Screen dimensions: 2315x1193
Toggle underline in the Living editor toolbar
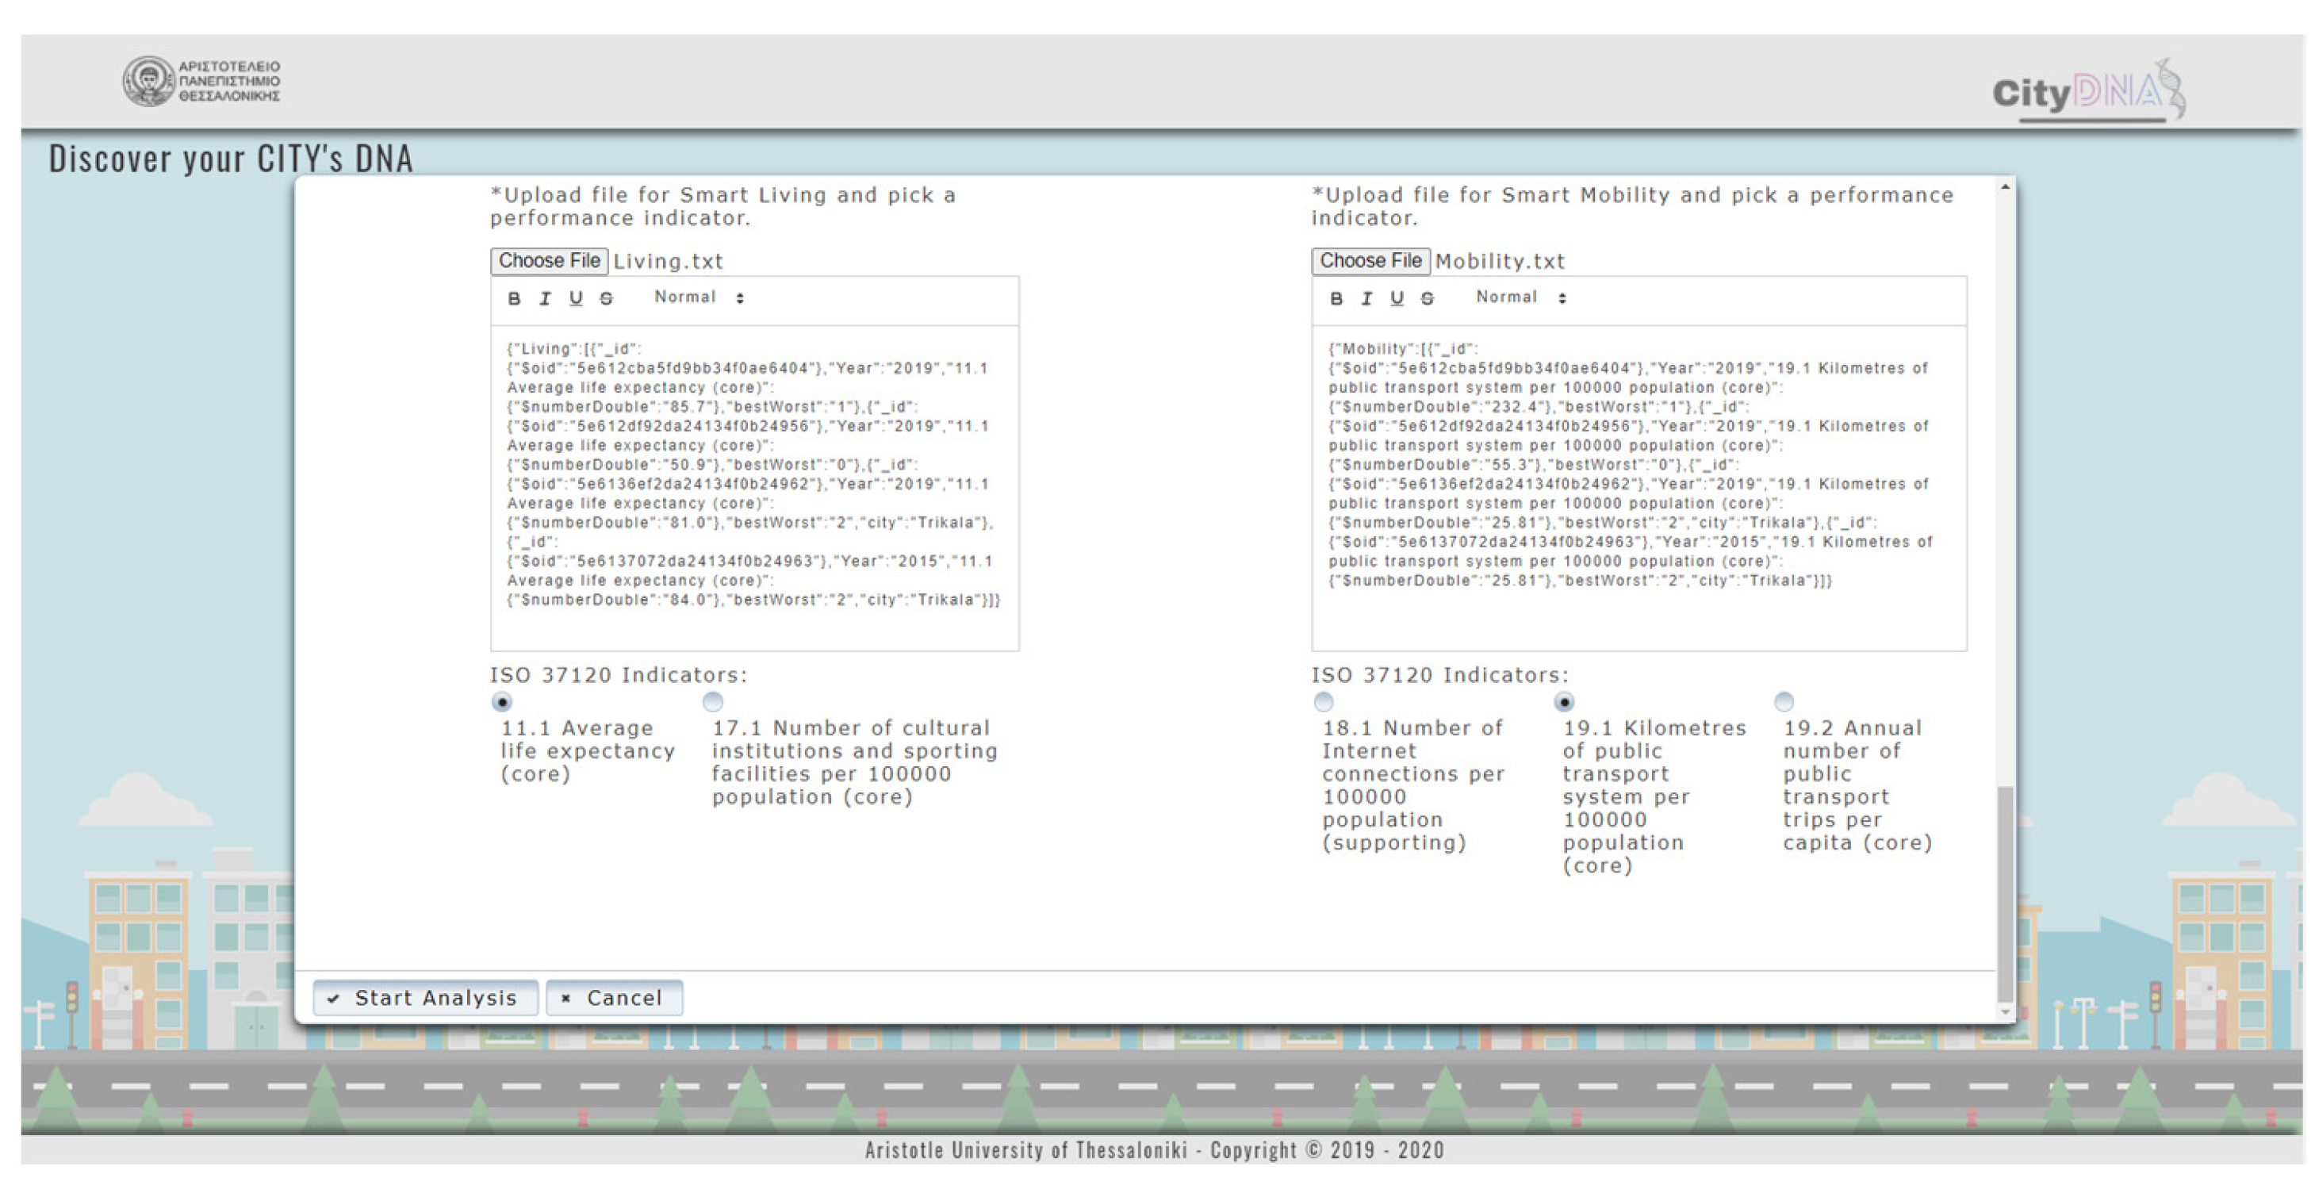tap(575, 298)
